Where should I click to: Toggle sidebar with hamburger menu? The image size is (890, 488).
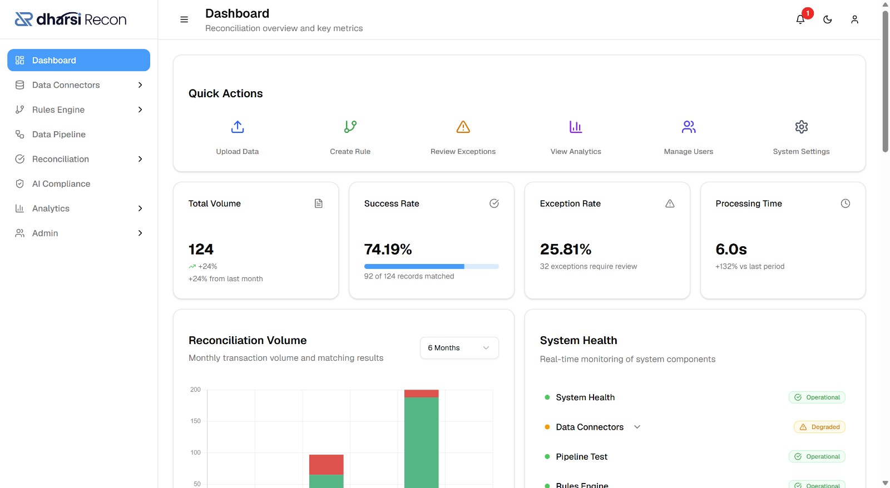(x=184, y=19)
